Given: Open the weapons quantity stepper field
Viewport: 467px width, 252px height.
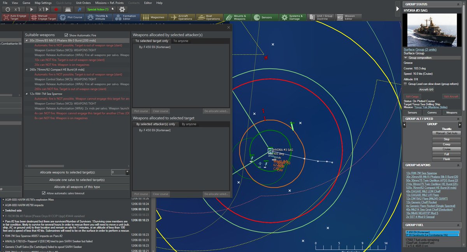Looking at the screenshot, I should coord(118,172).
